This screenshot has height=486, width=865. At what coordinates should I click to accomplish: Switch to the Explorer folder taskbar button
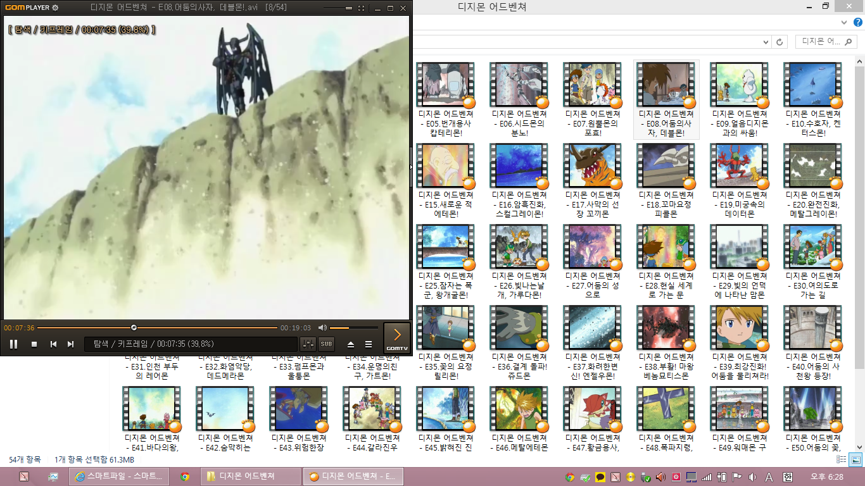tap(251, 477)
